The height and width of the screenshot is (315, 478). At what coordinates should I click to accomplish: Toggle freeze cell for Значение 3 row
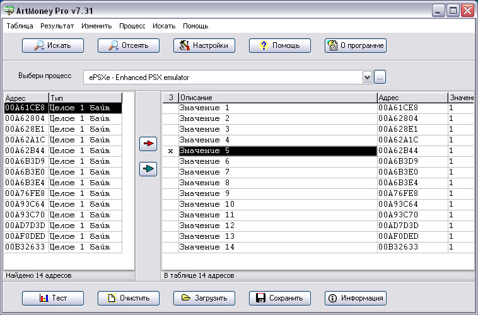[x=170, y=129]
